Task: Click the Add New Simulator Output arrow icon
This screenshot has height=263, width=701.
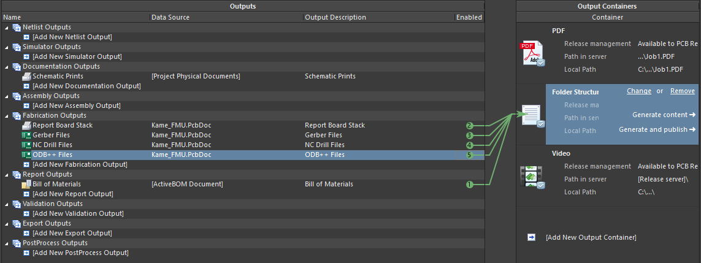Action: coord(26,57)
